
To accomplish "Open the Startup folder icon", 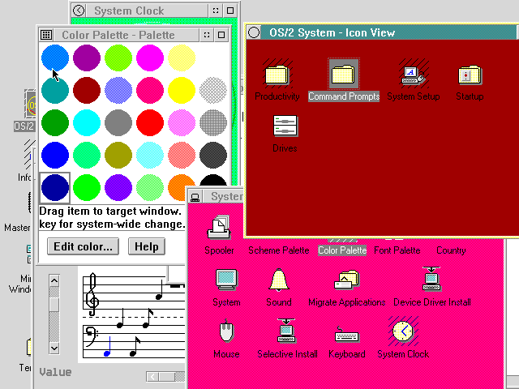I will pos(470,74).
